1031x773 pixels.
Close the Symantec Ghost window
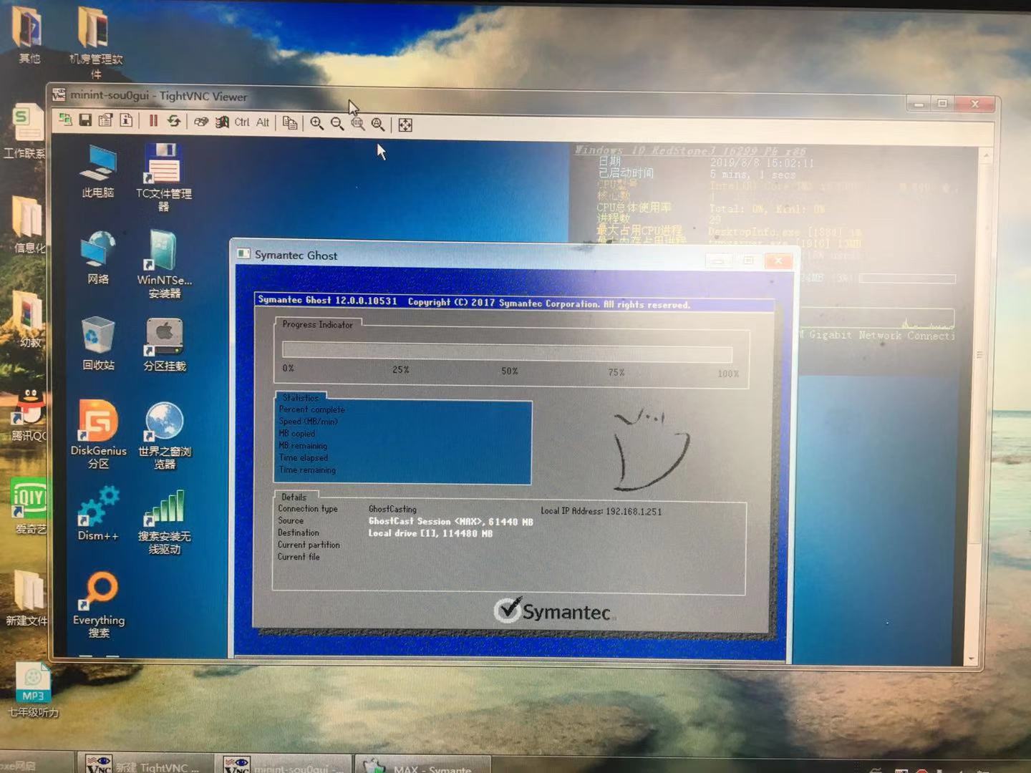(x=778, y=261)
